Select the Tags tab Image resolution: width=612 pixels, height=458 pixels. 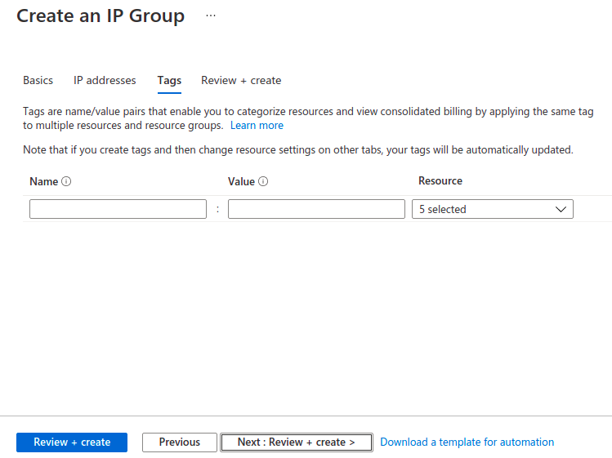click(169, 80)
